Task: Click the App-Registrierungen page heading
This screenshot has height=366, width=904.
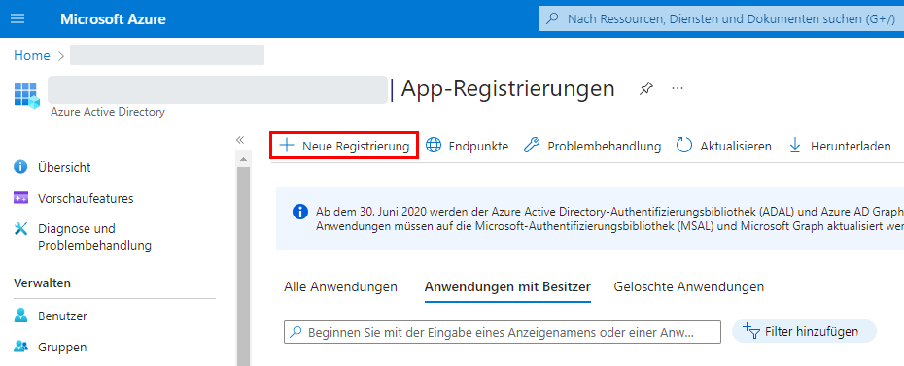Action: [x=508, y=88]
